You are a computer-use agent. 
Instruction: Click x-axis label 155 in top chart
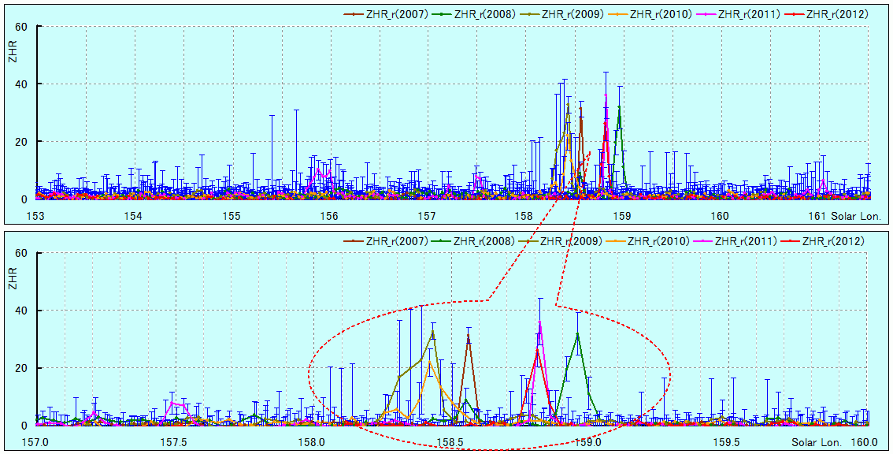click(x=232, y=216)
